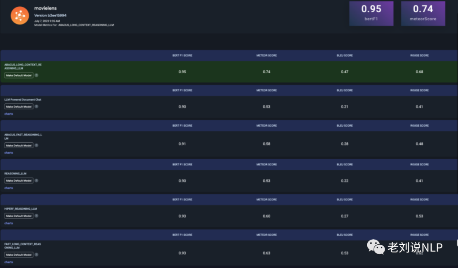
Task: Make ABACUS_LONG_CONTEXT_REASONING_LLM the default model
Action: pos(19,75)
